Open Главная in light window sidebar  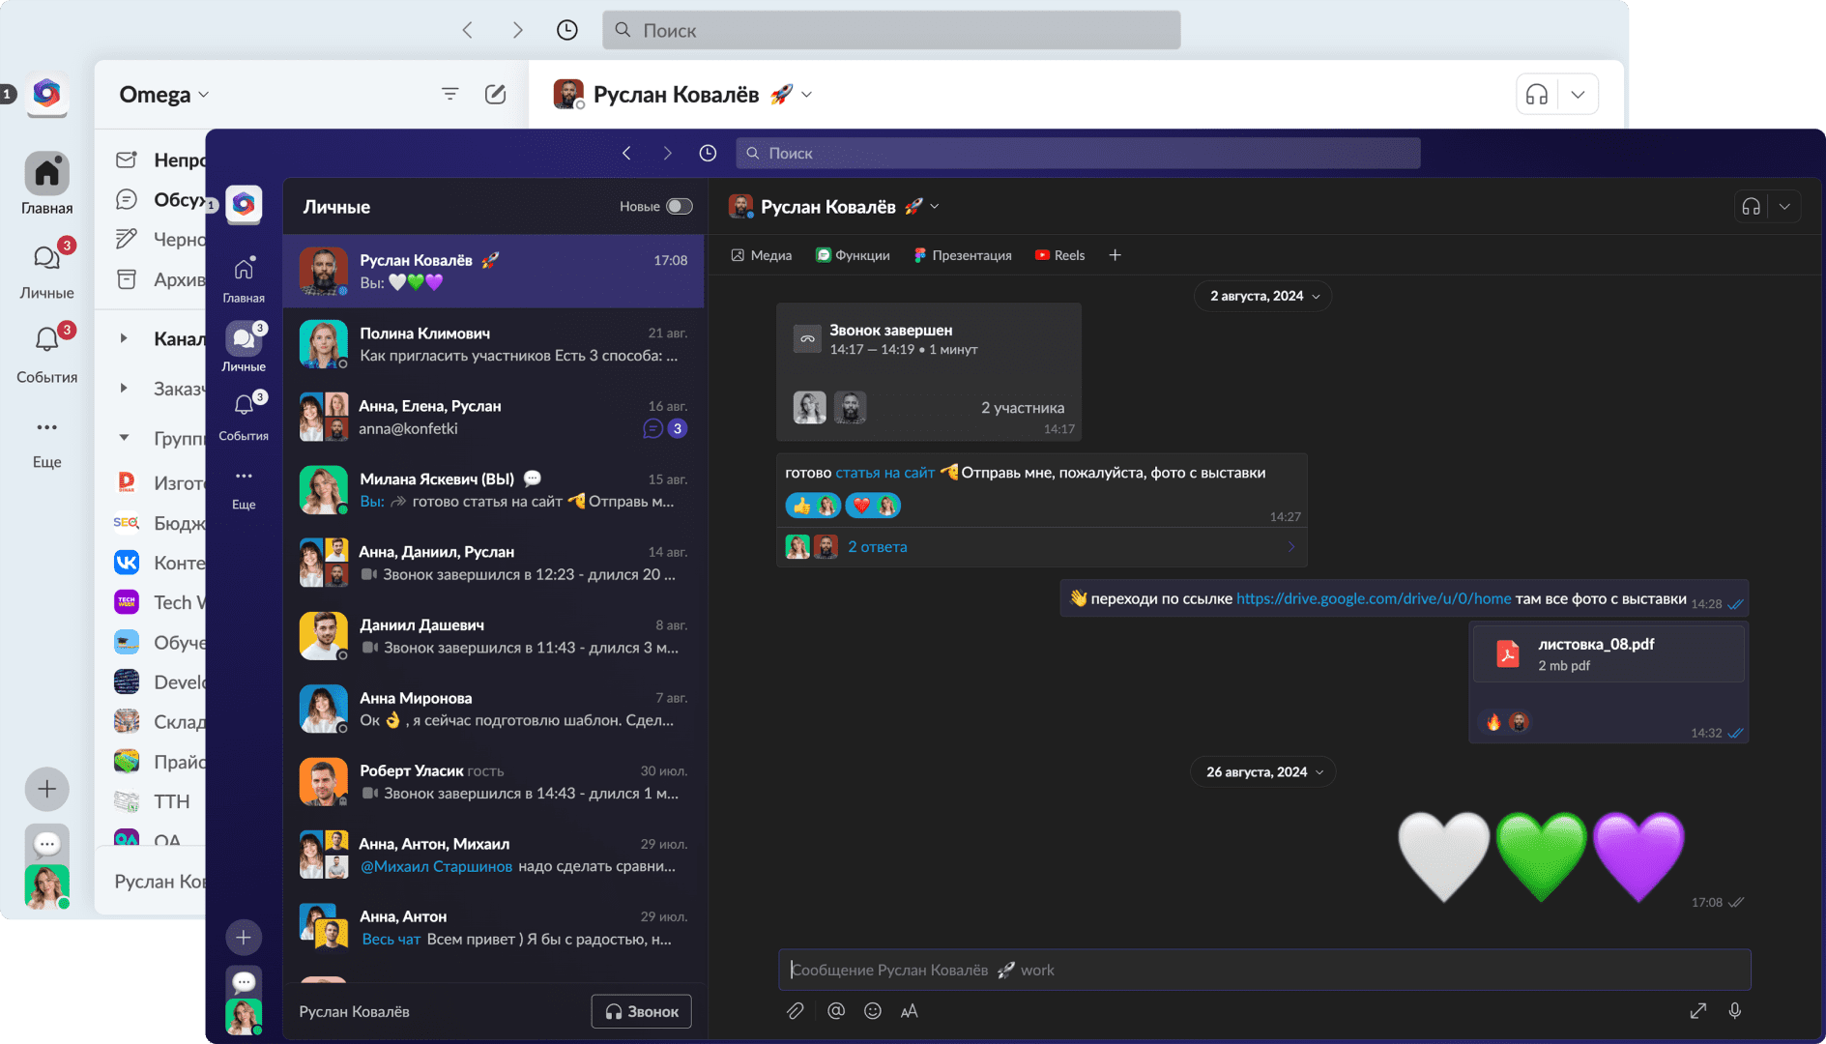point(46,184)
